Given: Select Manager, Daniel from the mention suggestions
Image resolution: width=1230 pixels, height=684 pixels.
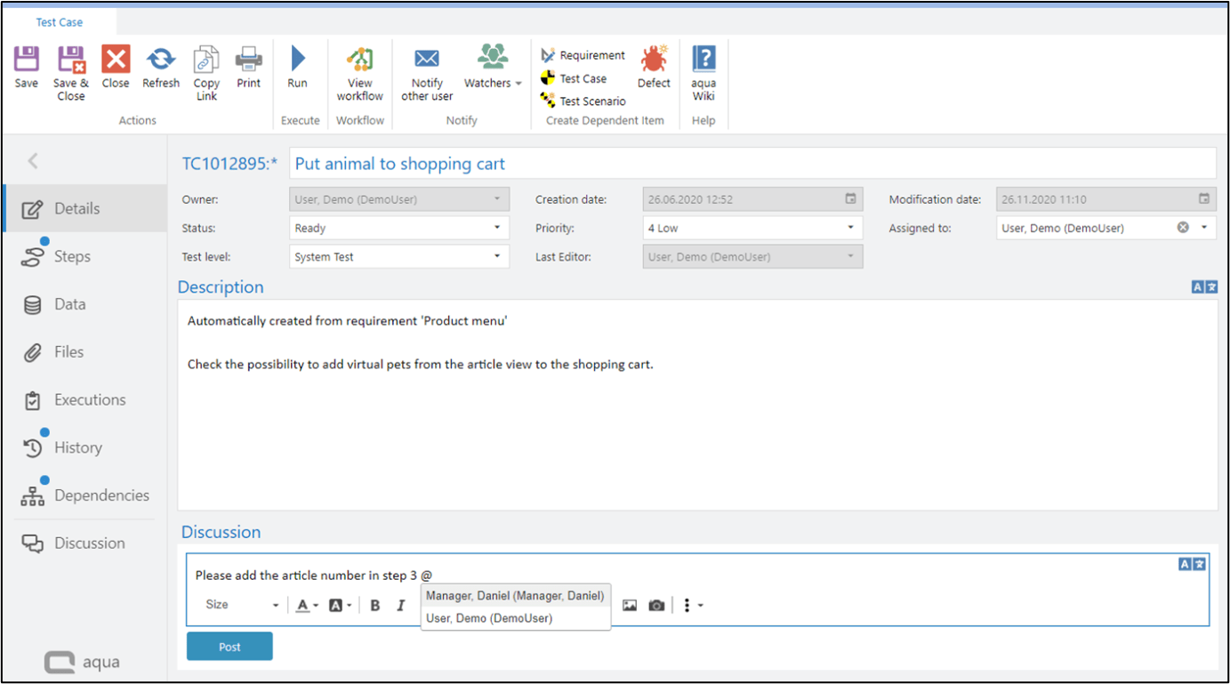Looking at the screenshot, I should tap(514, 595).
